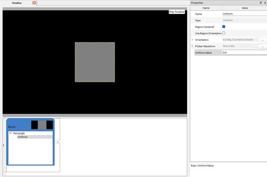Uncheck the Region Centered checkbox
Screen dimensions: 267x177
pos(224,27)
